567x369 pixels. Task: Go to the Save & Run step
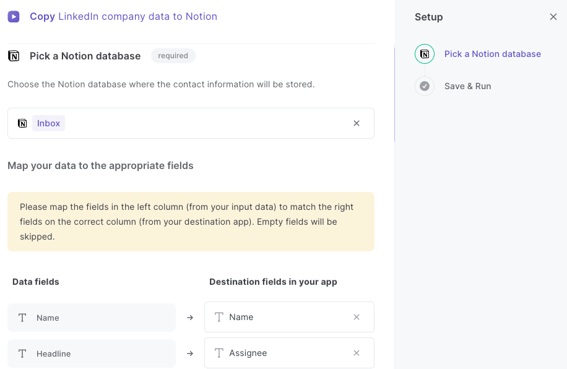tap(467, 86)
